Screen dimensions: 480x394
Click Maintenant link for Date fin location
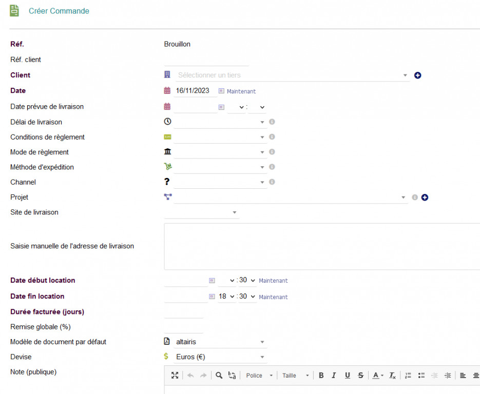[273, 297]
